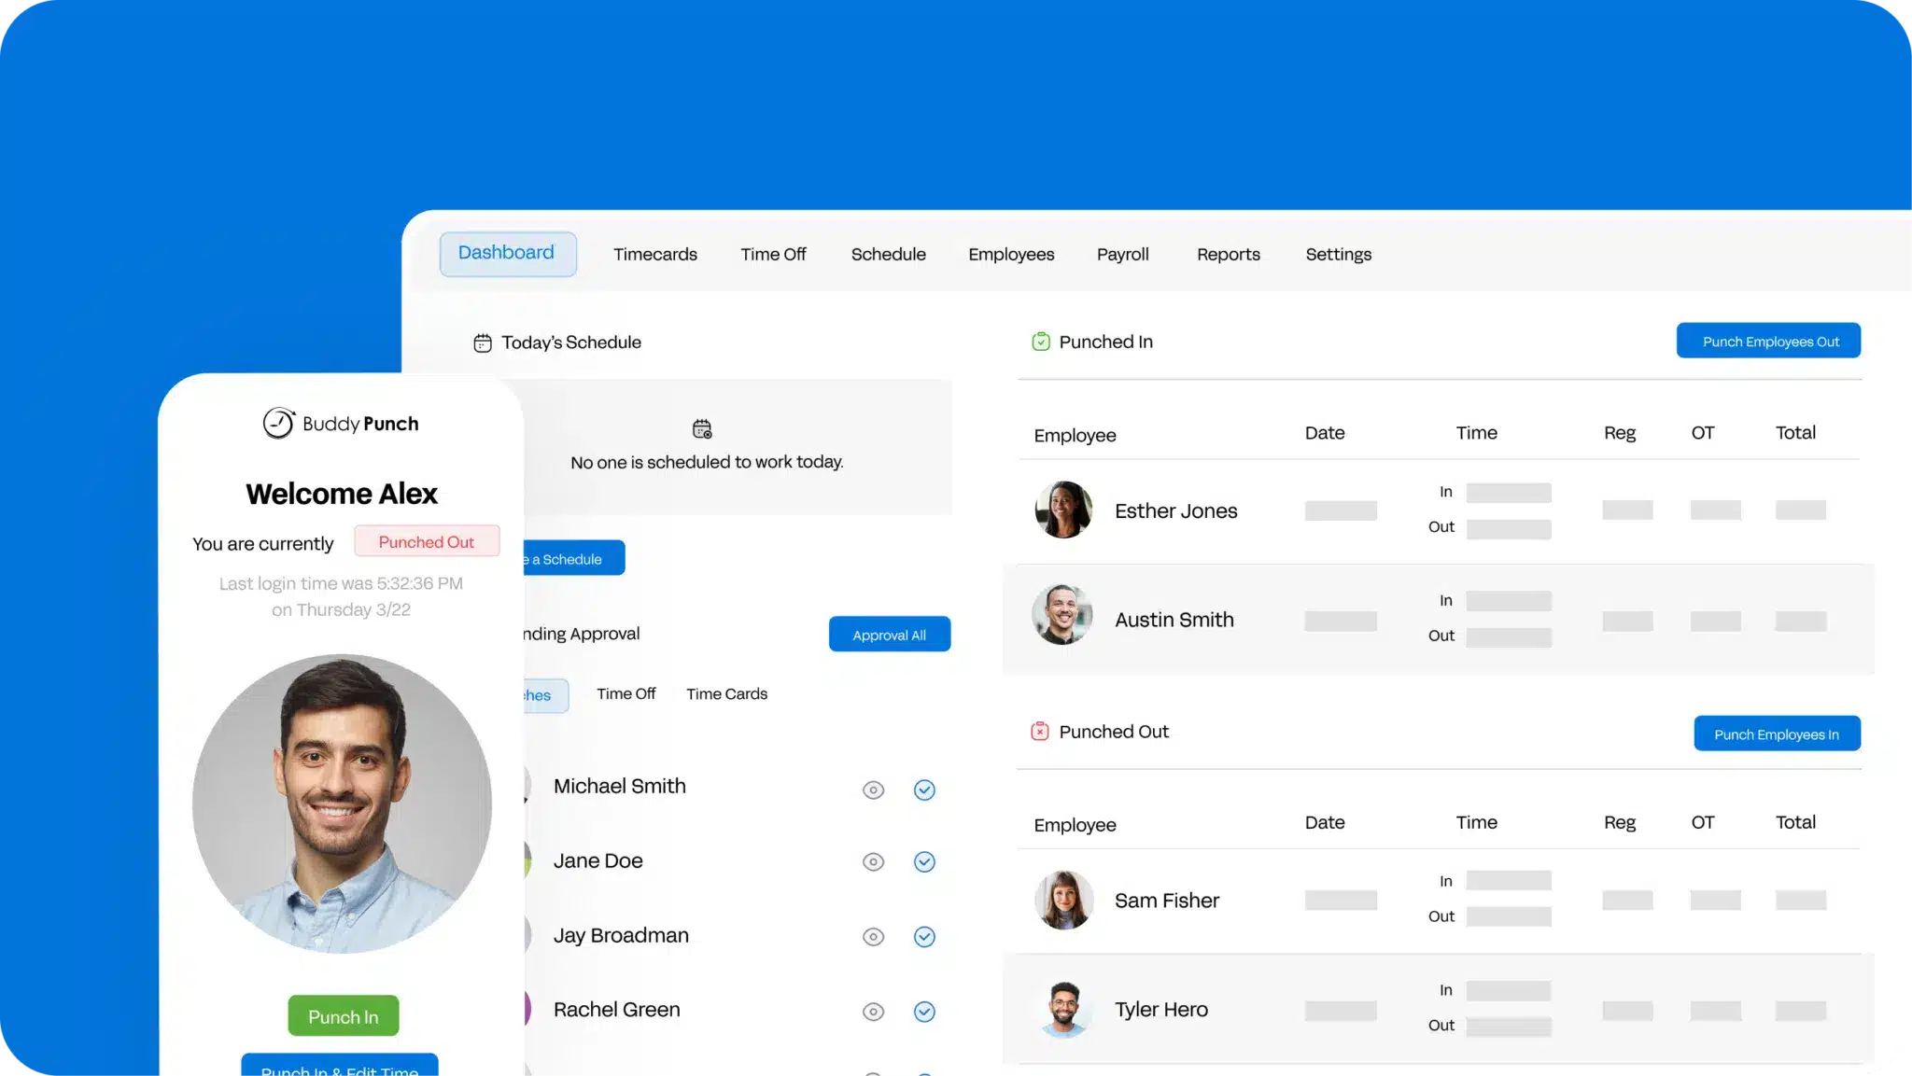The image size is (1912, 1076).
Task: Approve Michael Smith's request with checkmark icon
Action: (x=924, y=790)
